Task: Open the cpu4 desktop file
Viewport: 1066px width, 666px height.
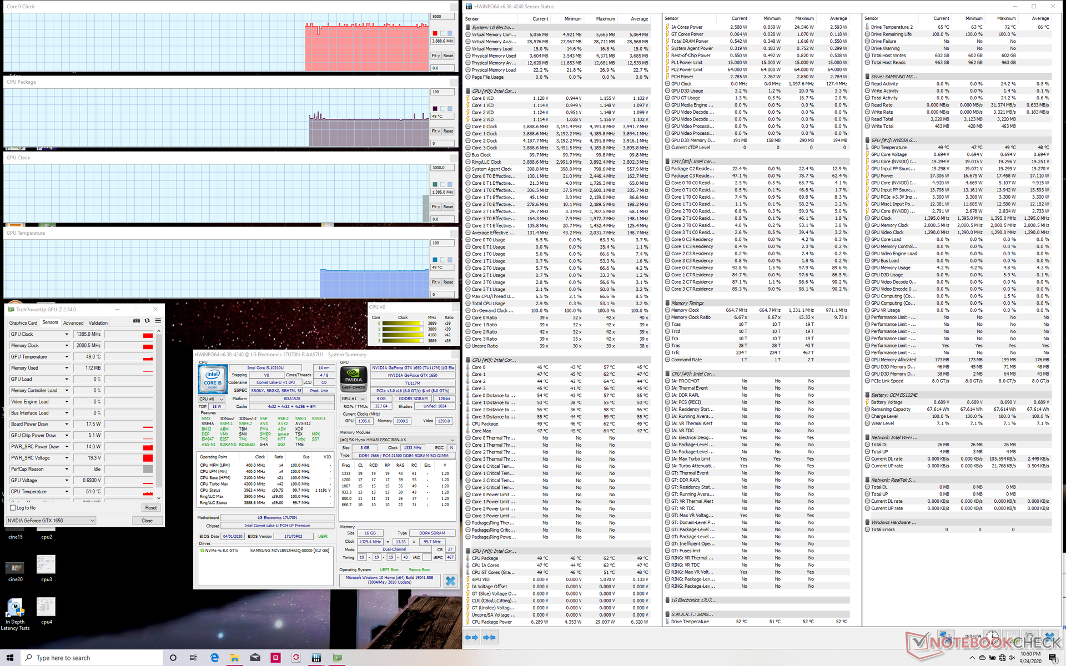Action: 46,611
